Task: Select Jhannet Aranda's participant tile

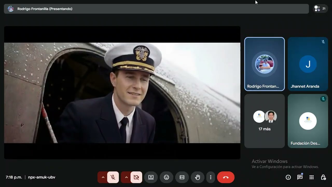Action: click(x=308, y=64)
